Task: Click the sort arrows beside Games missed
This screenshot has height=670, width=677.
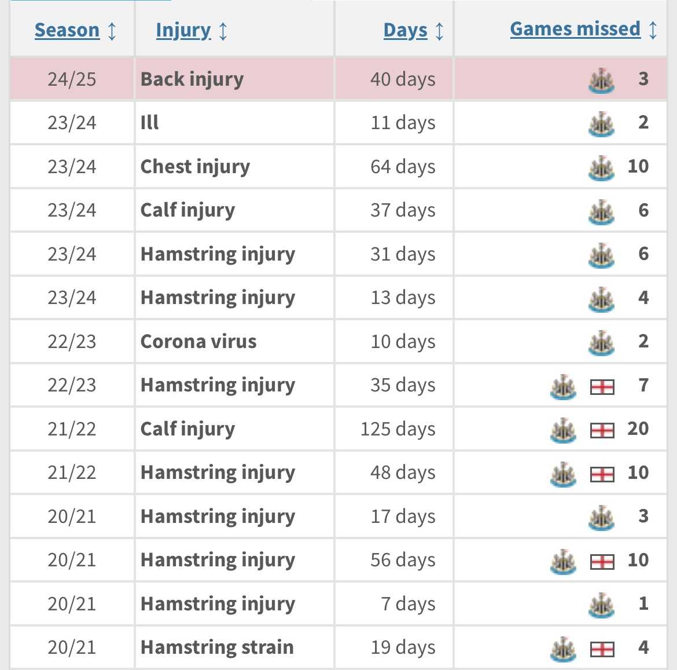Action: (653, 30)
